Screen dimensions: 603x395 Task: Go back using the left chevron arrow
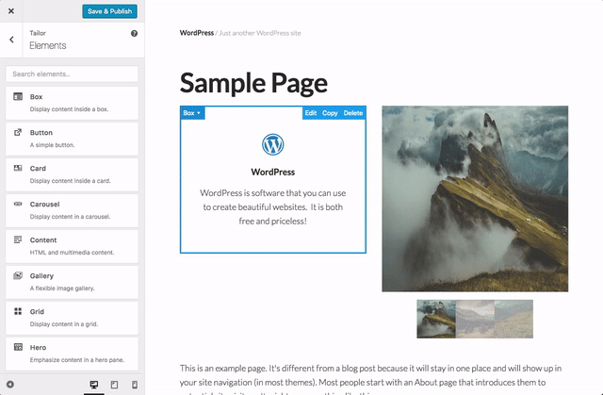click(x=11, y=40)
